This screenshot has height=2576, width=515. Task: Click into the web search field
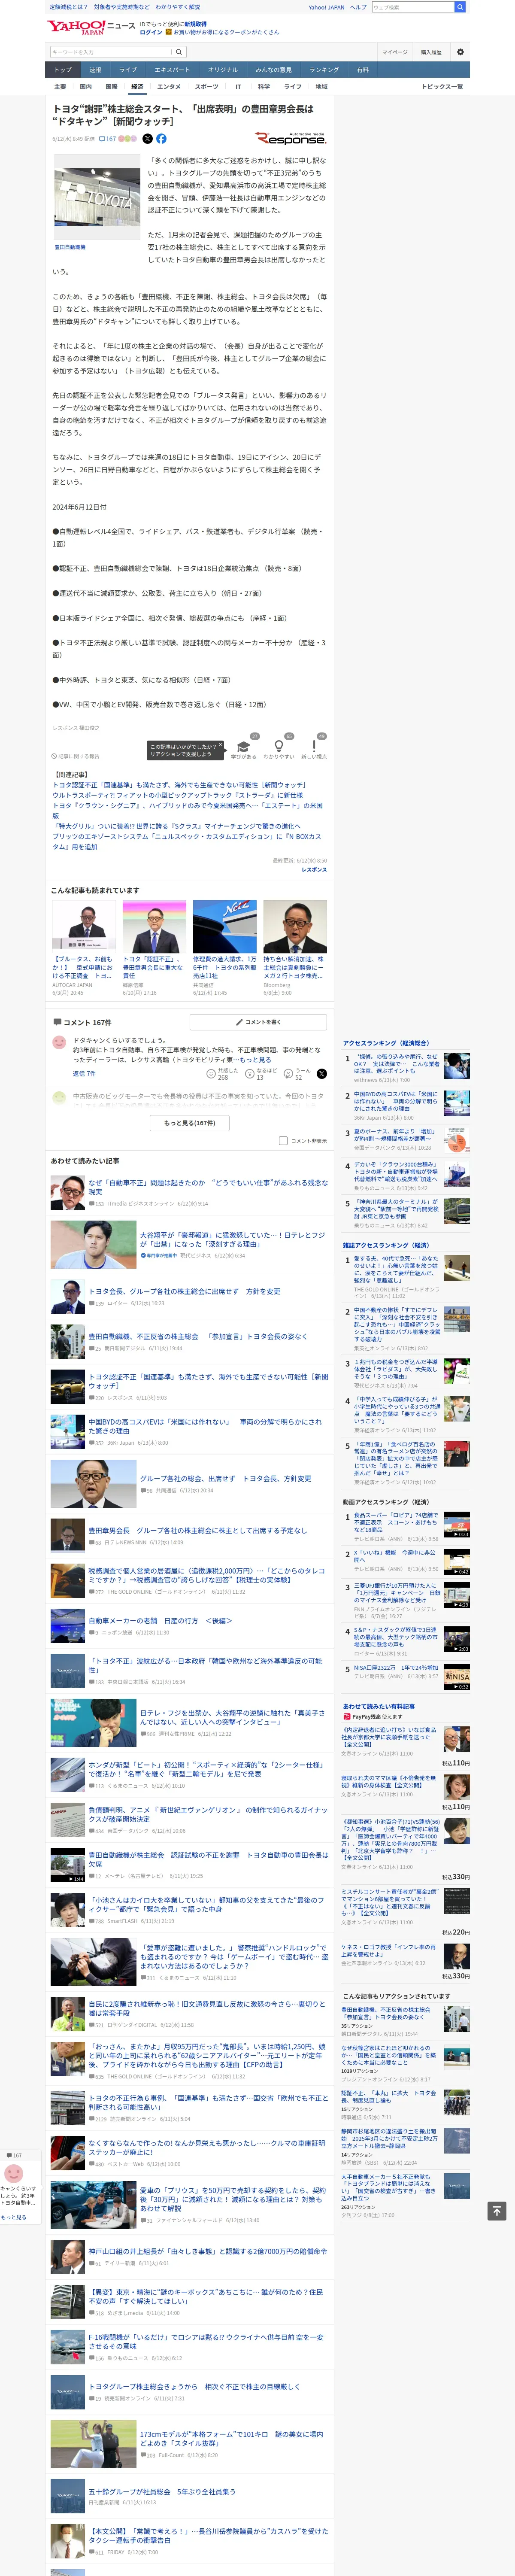pyautogui.click(x=413, y=7)
